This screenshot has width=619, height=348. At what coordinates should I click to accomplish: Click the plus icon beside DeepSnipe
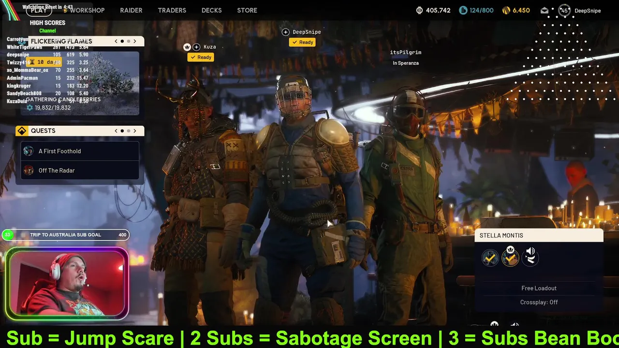point(285,32)
